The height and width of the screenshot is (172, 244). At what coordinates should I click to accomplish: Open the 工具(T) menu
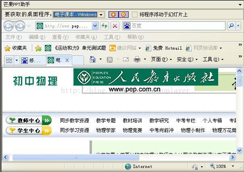(x=112, y=37)
